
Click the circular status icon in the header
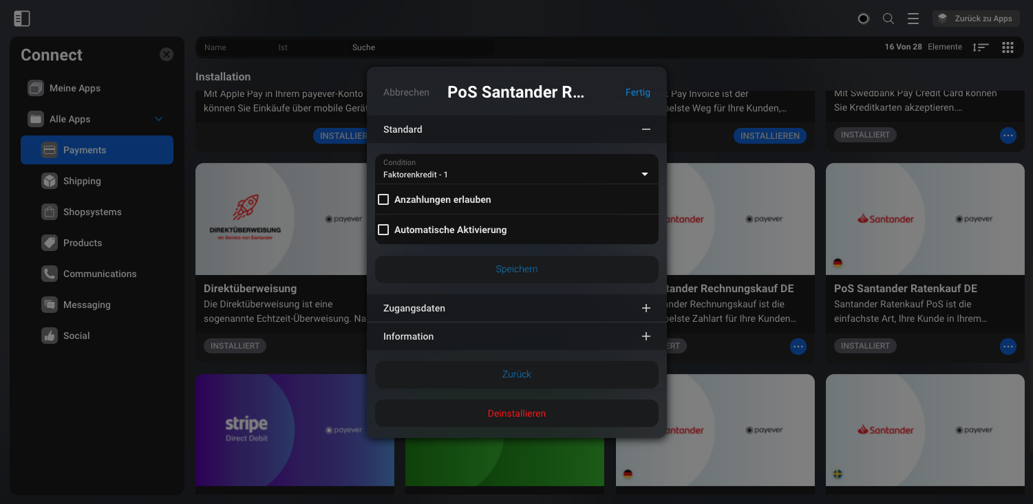(x=864, y=19)
